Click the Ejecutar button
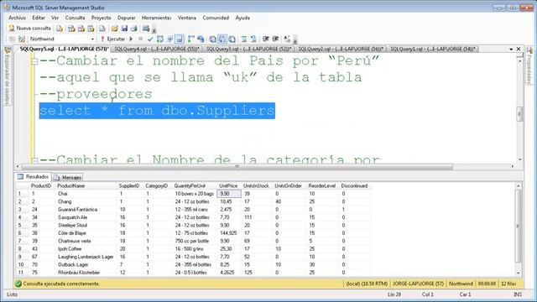The height and width of the screenshot is (302, 537). coord(112,39)
